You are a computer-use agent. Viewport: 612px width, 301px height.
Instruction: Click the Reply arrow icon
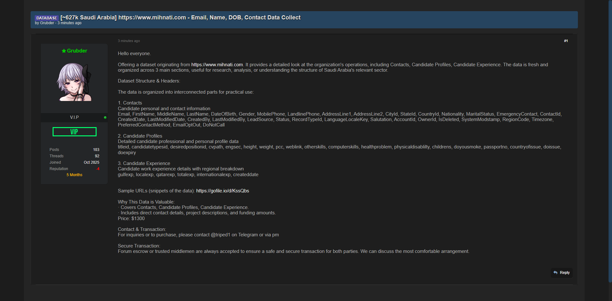(x=555, y=273)
